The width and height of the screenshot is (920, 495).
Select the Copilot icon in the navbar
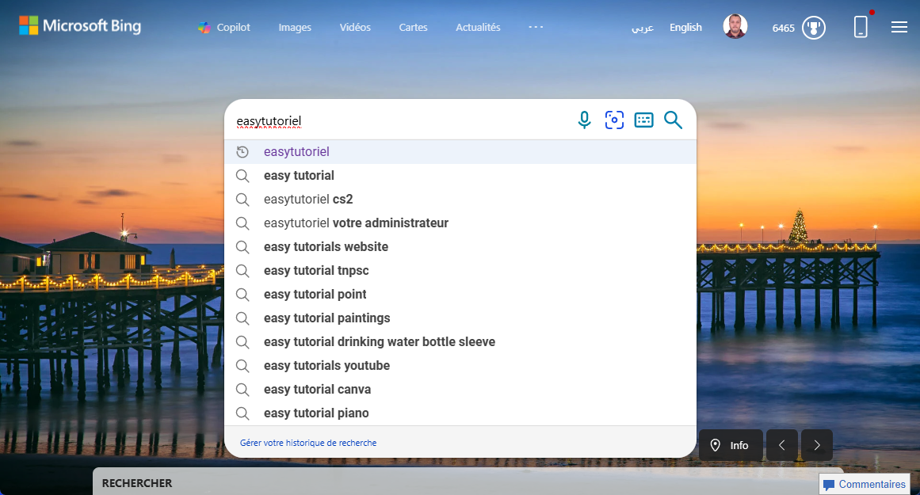pyautogui.click(x=204, y=27)
